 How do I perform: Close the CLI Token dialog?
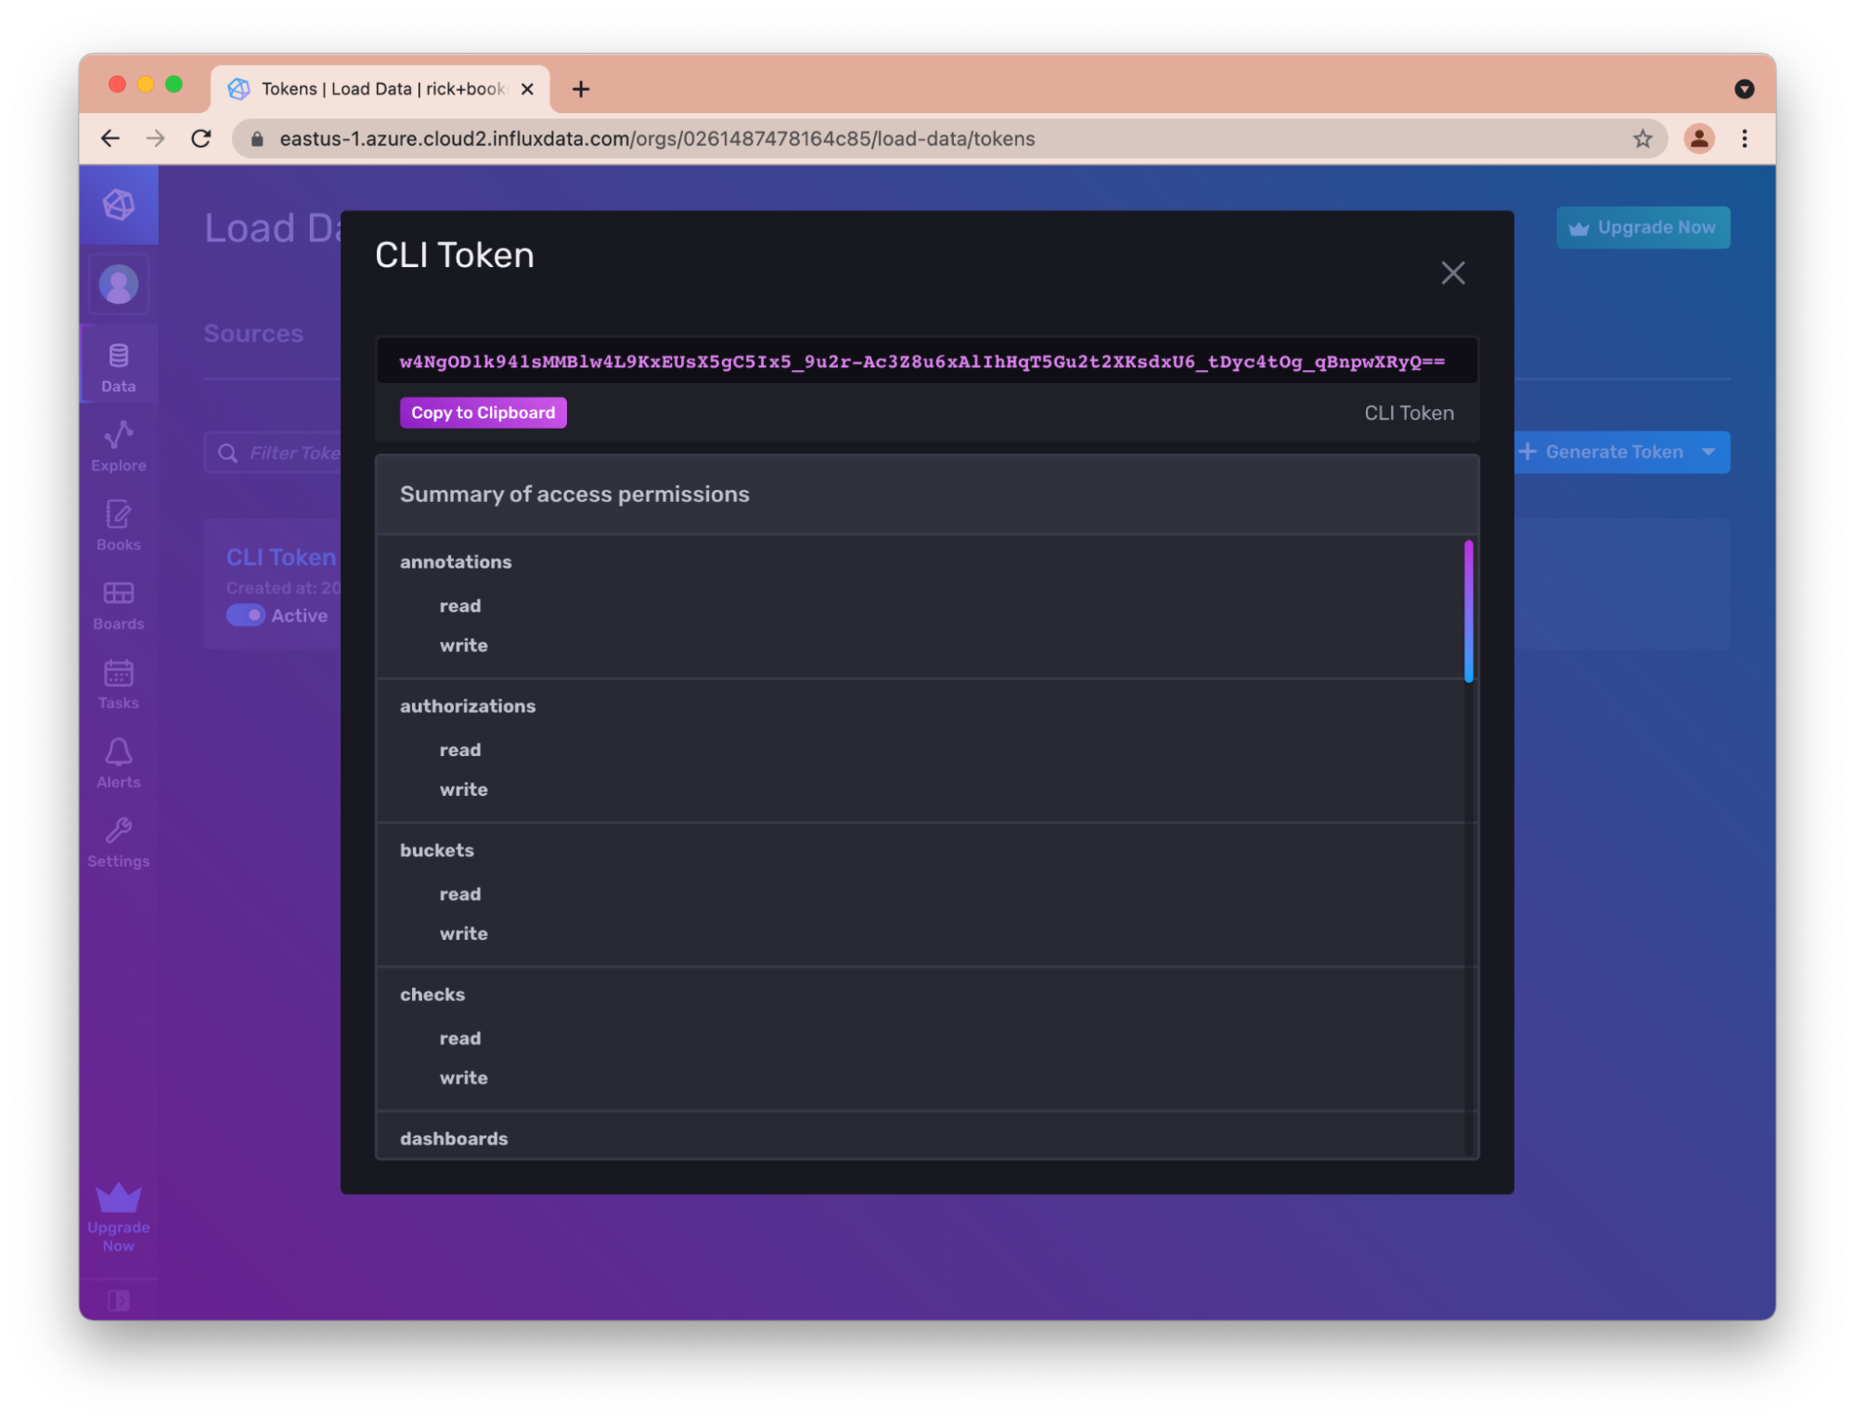pyautogui.click(x=1452, y=273)
